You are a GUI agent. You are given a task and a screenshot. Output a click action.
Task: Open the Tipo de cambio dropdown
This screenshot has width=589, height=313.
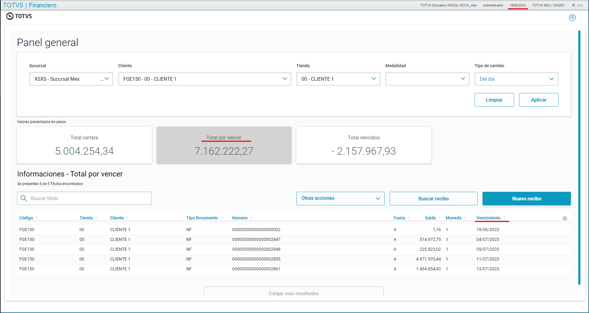click(517, 79)
